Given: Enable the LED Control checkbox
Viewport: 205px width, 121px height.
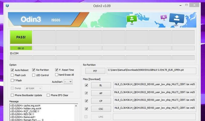Looking at the screenshot, I should click(x=34, y=75).
